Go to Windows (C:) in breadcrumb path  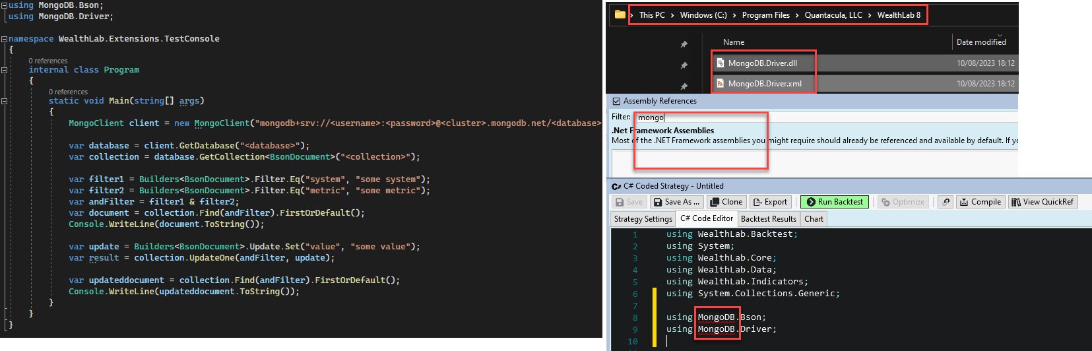point(703,15)
